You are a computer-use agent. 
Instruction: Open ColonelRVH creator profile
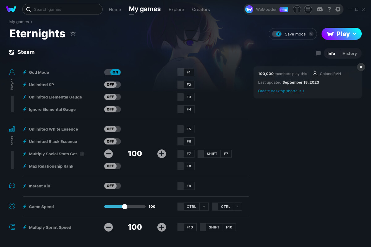pyautogui.click(x=327, y=74)
